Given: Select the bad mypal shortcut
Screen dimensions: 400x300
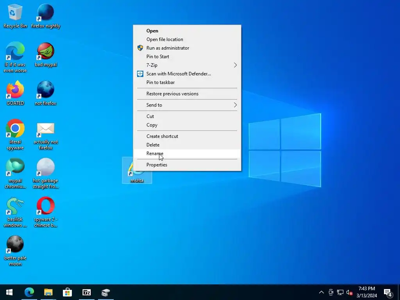Looking at the screenshot, I should click(45, 55).
